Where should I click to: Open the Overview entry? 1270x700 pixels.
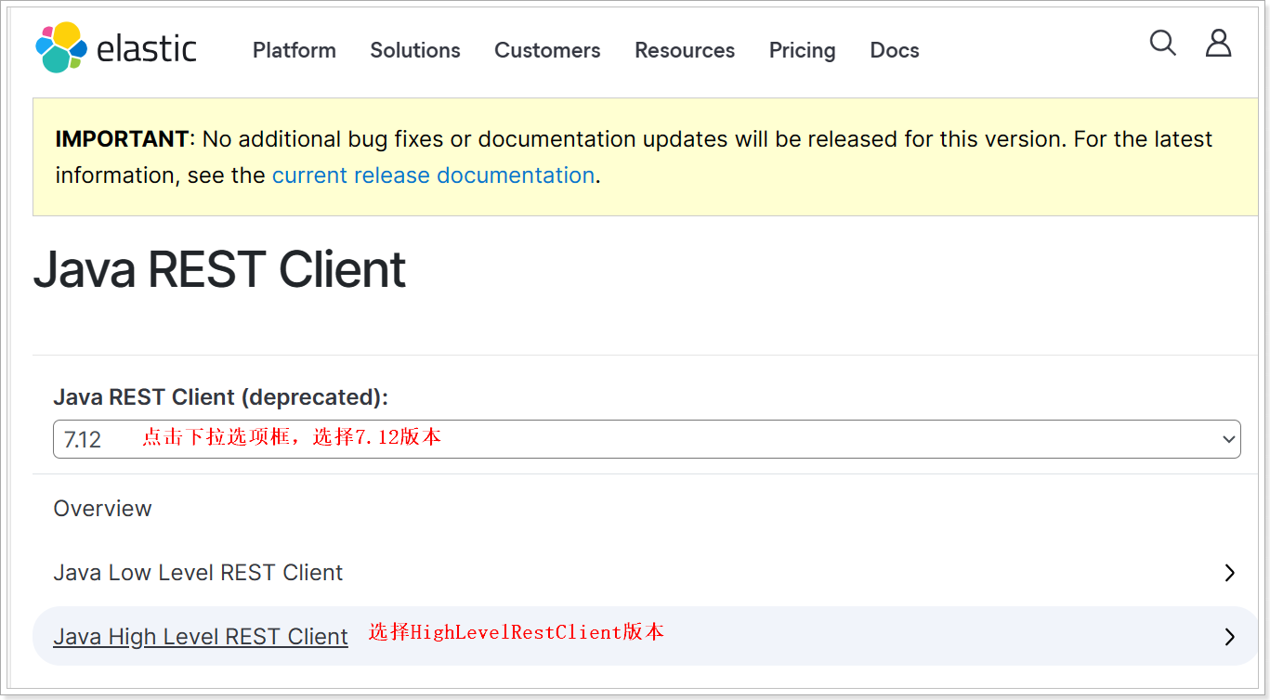[102, 509]
